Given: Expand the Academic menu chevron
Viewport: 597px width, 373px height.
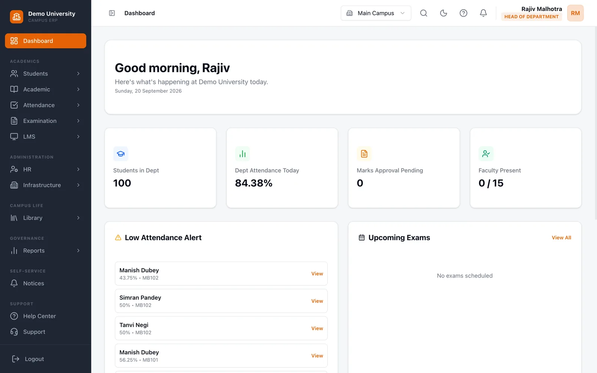Looking at the screenshot, I should pyautogui.click(x=78, y=89).
